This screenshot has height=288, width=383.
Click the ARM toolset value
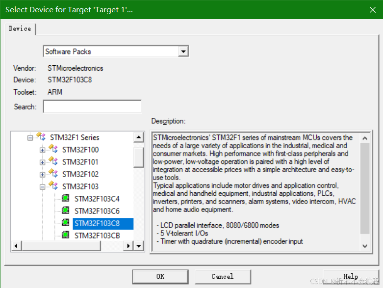[55, 92]
